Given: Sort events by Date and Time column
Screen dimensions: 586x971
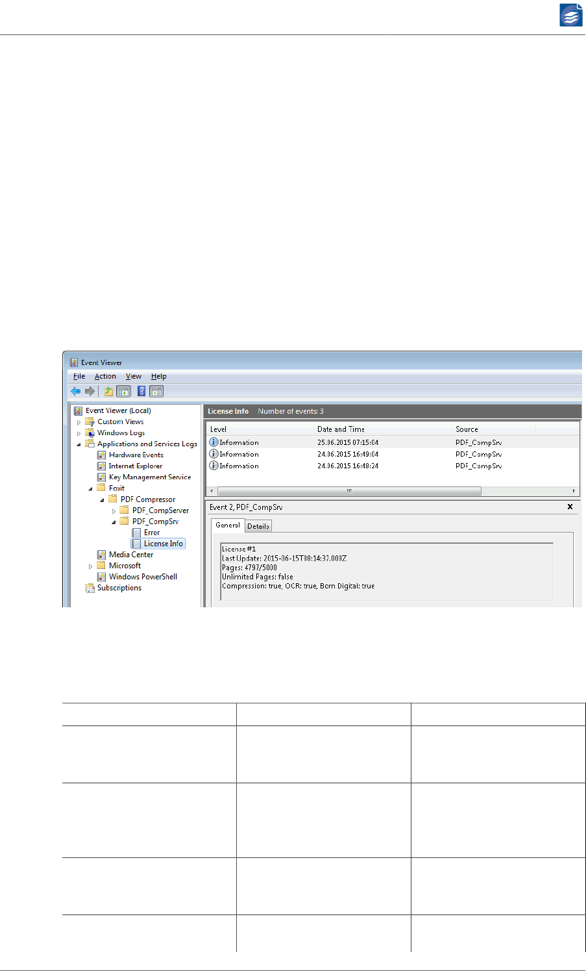Looking at the screenshot, I should pyautogui.click(x=383, y=429).
